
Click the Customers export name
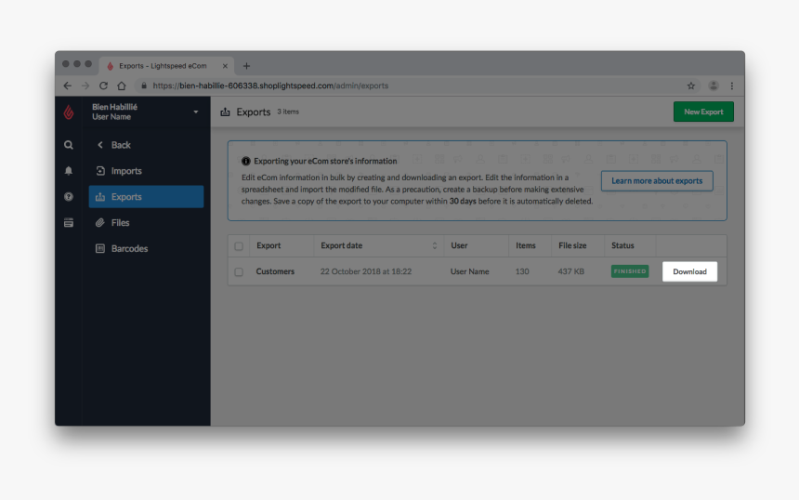275,271
